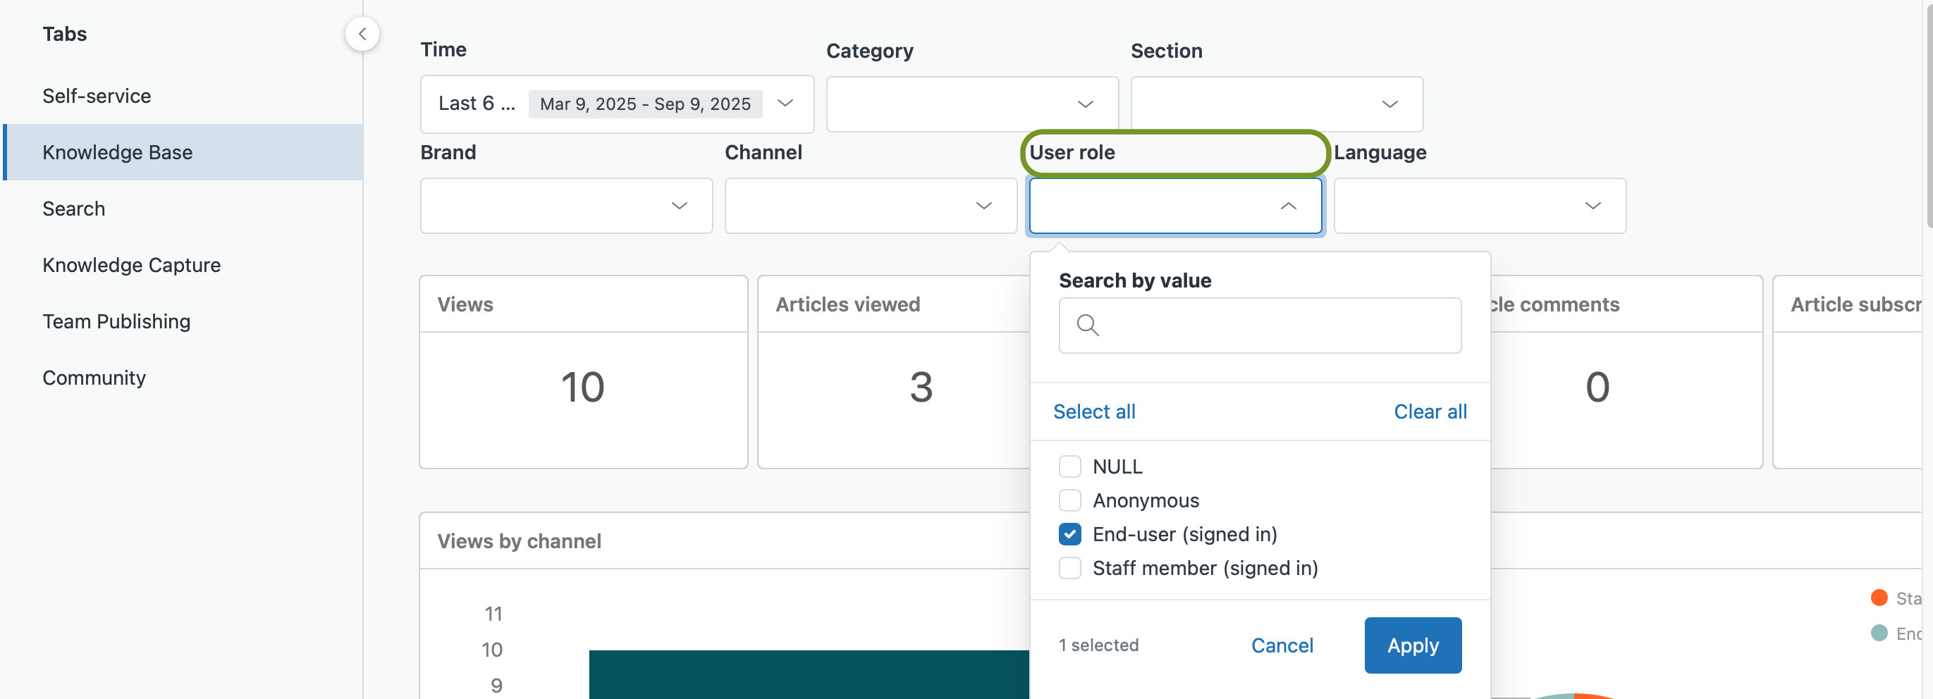Switch to the Self-service tab

pyautogui.click(x=97, y=96)
